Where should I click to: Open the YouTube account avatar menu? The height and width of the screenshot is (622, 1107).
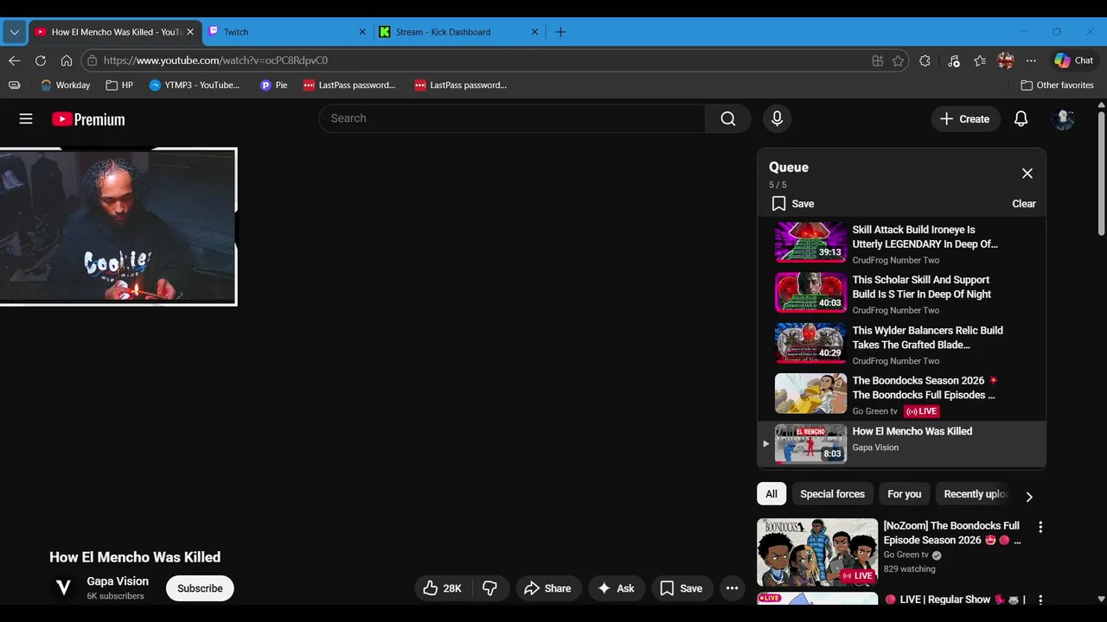(1063, 119)
